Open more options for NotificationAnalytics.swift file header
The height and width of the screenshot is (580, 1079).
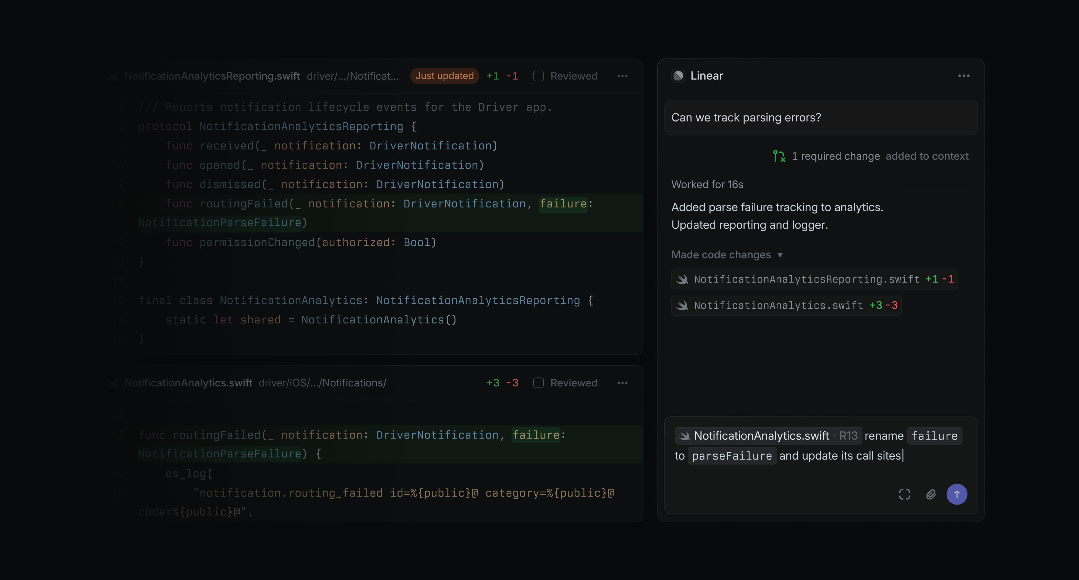click(x=622, y=383)
